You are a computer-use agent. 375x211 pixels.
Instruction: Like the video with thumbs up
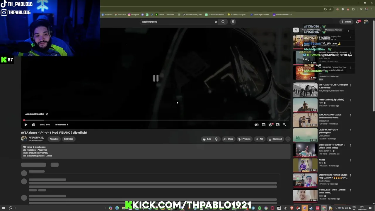point(207,139)
